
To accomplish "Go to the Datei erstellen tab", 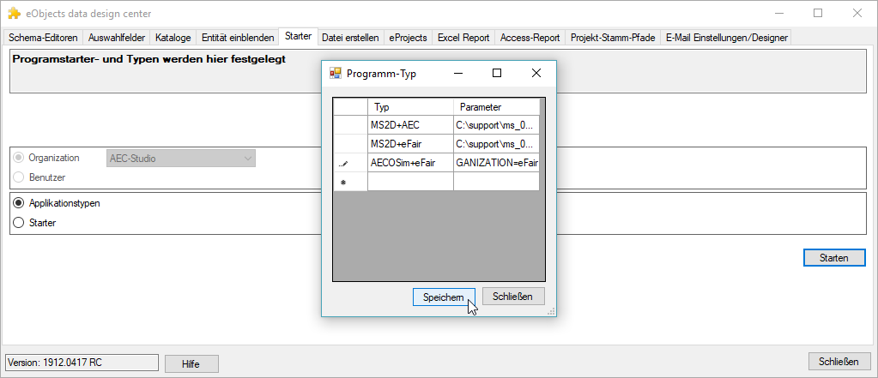I will point(351,38).
